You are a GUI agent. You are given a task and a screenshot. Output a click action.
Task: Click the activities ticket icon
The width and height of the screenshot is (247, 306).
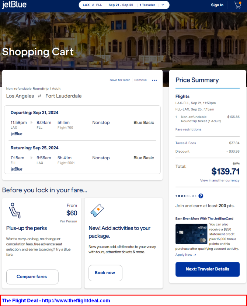(x=97, y=210)
